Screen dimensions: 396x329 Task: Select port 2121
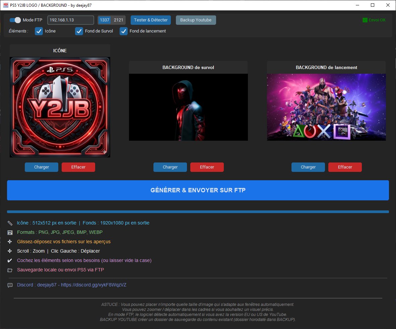(x=119, y=20)
